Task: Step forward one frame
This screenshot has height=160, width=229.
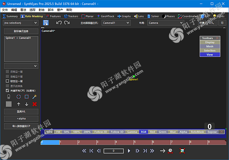Action: click(137, 151)
